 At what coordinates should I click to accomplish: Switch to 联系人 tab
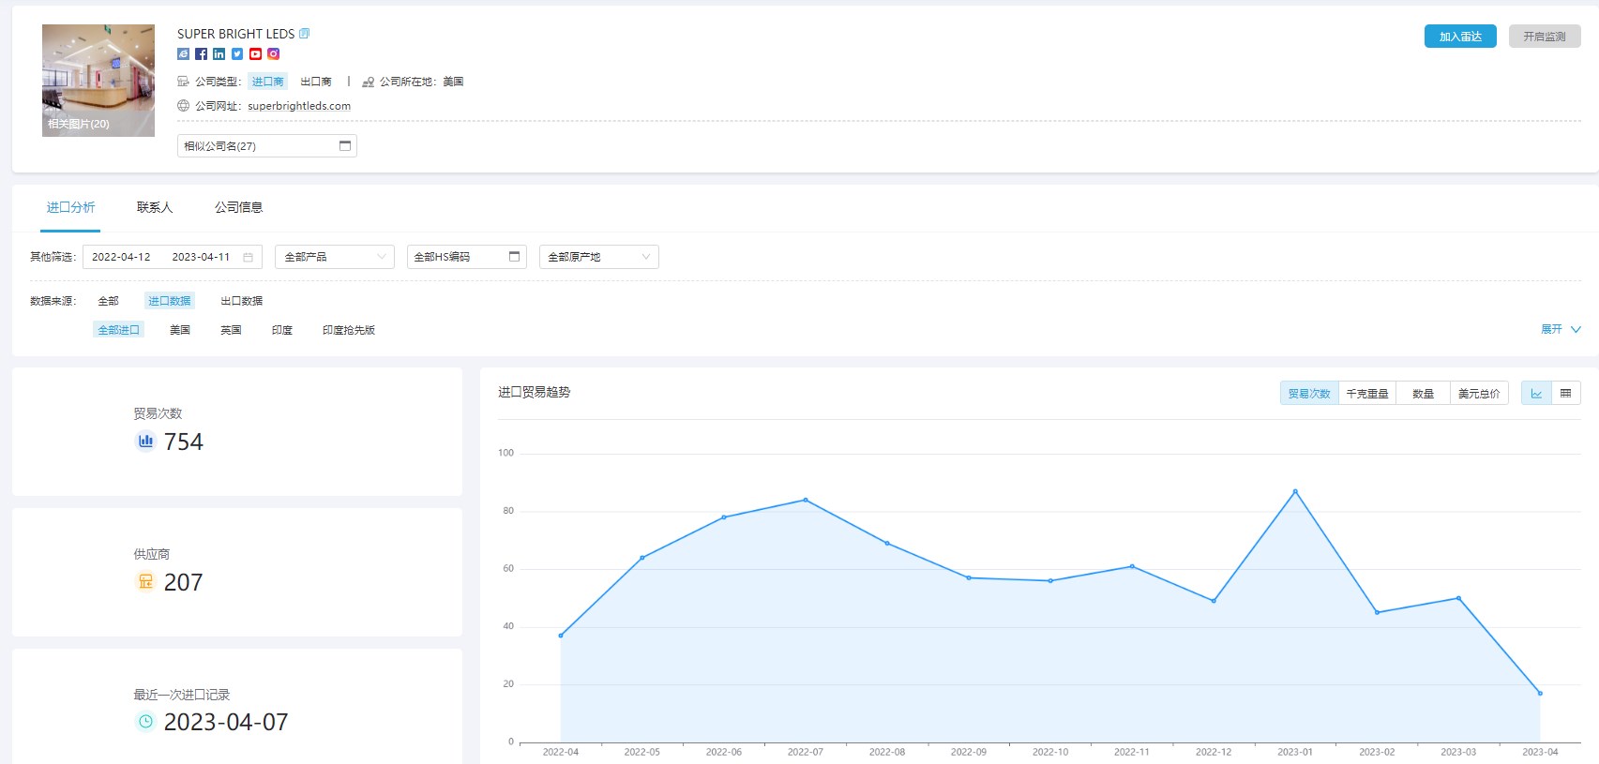(x=155, y=207)
